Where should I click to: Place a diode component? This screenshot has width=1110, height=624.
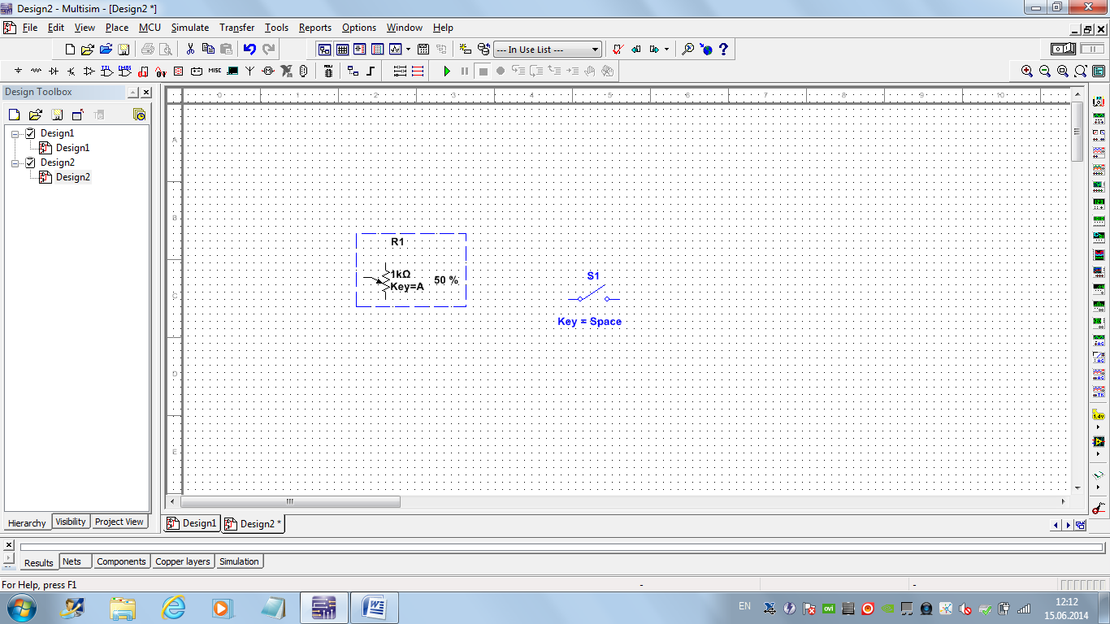pyautogui.click(x=54, y=71)
